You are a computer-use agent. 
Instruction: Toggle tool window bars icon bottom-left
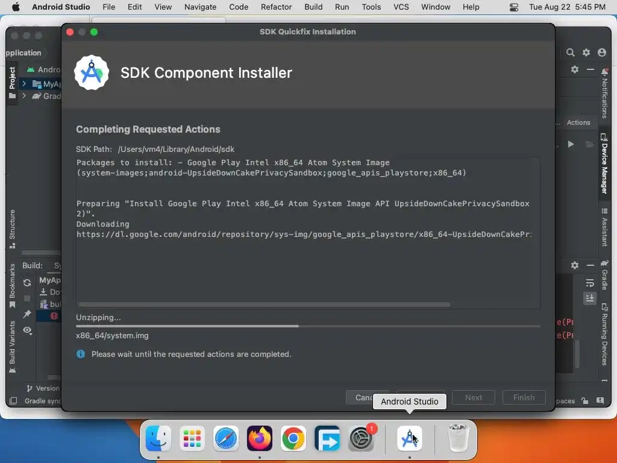coord(13,401)
